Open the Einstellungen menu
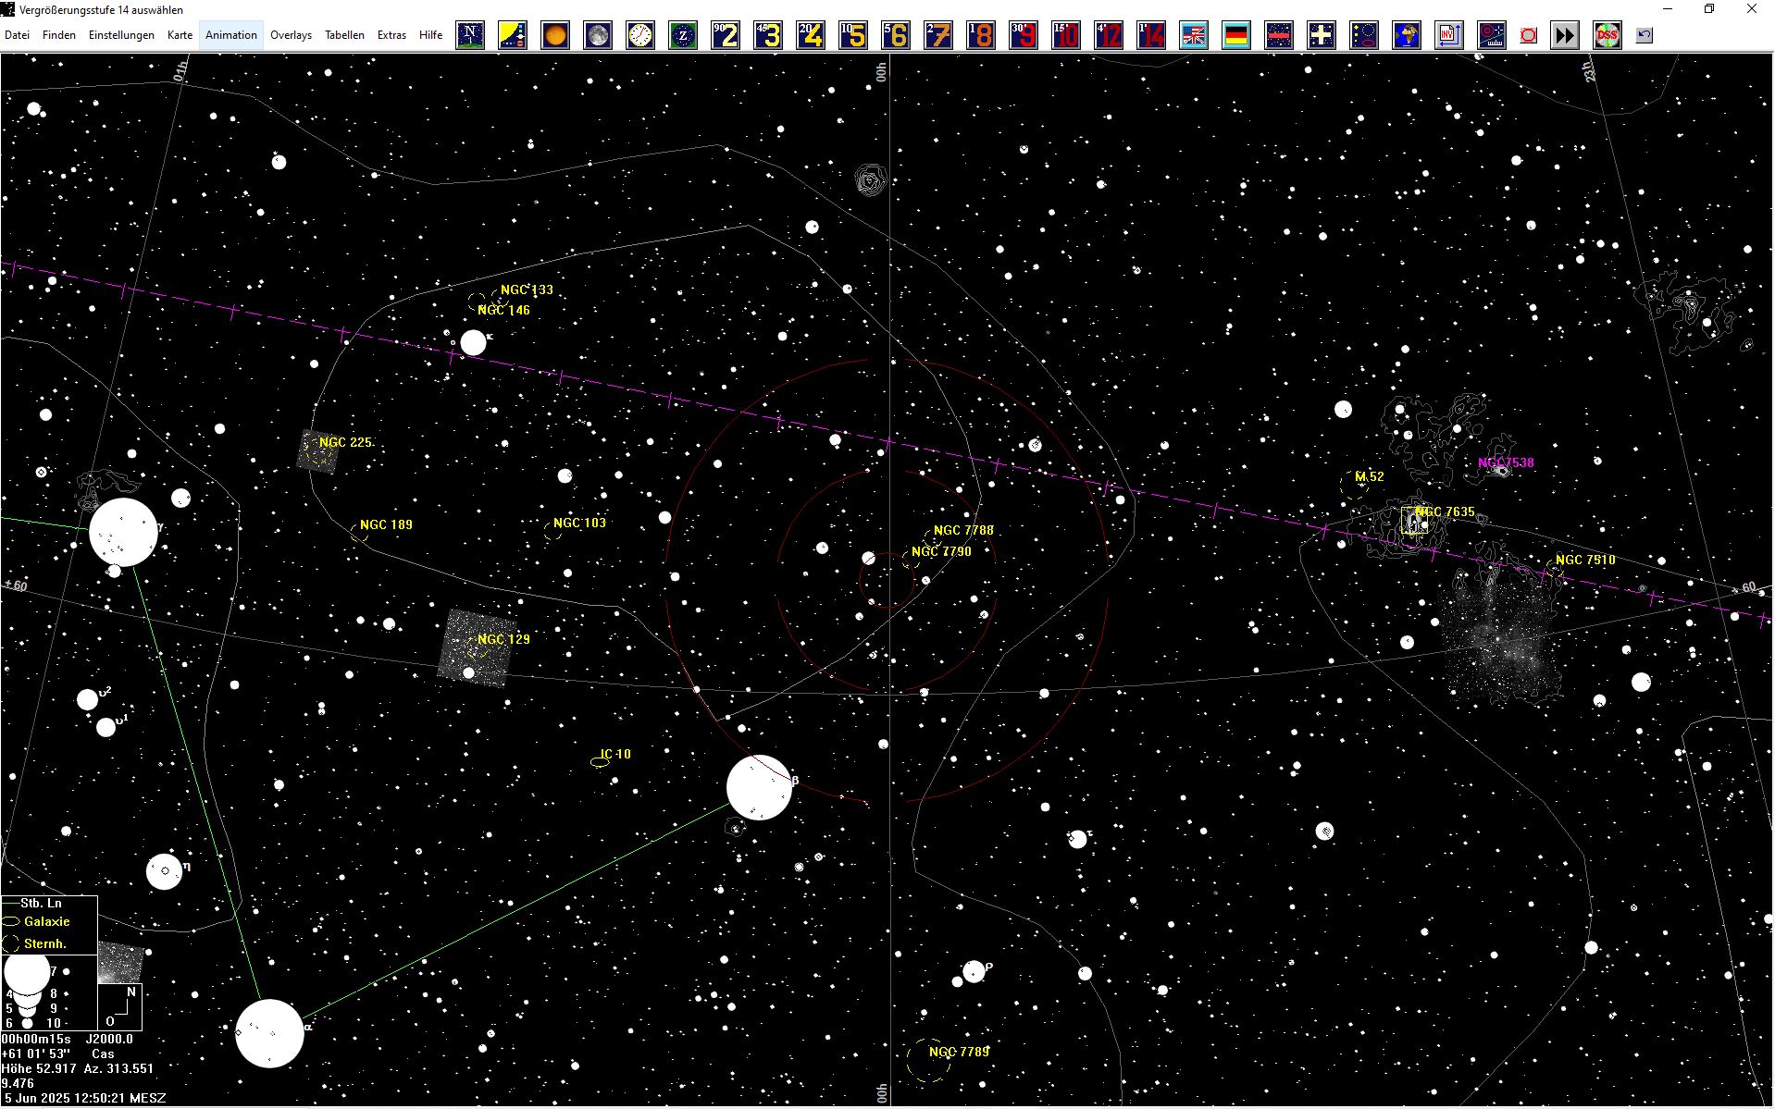The height and width of the screenshot is (1109, 1775). click(121, 35)
